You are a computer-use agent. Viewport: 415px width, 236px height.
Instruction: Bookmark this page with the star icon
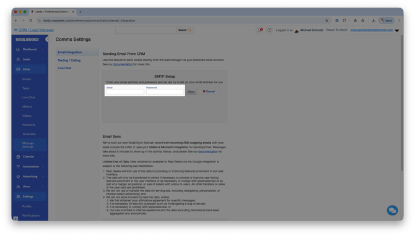coord(327,20)
